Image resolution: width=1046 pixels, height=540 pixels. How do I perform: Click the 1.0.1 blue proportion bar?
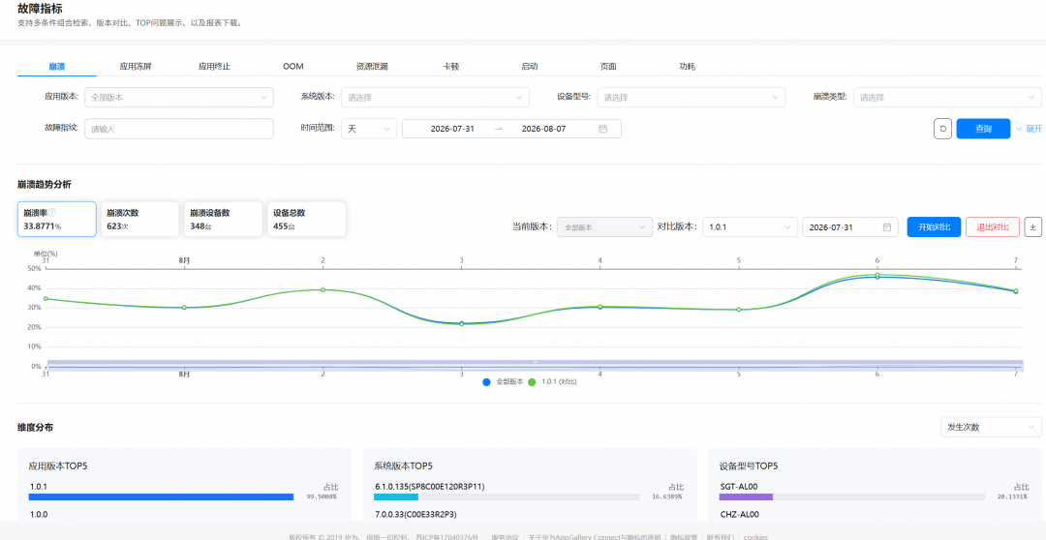(161, 496)
